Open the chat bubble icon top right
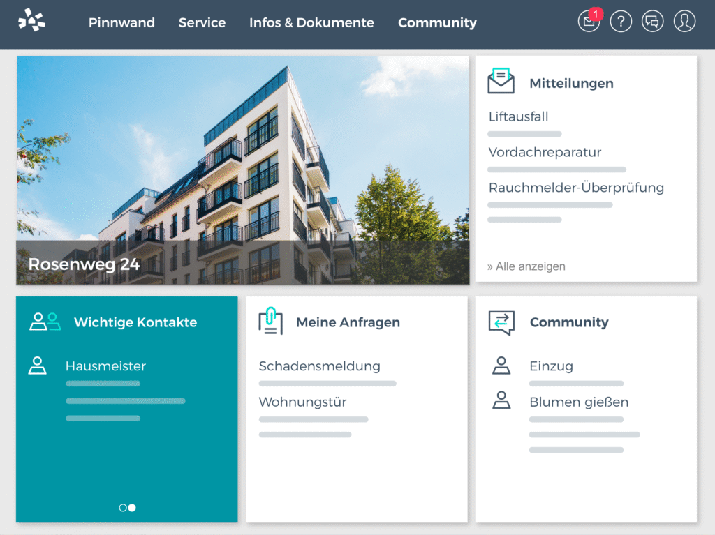Image resolution: width=715 pixels, height=535 pixels. (652, 21)
